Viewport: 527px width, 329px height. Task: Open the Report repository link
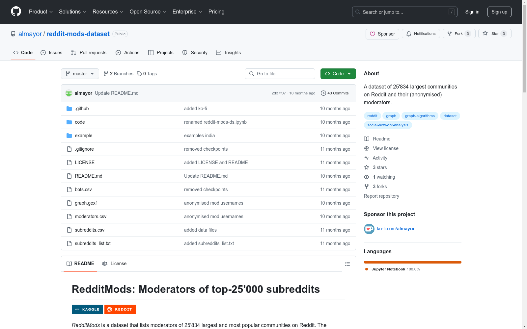tap(381, 196)
